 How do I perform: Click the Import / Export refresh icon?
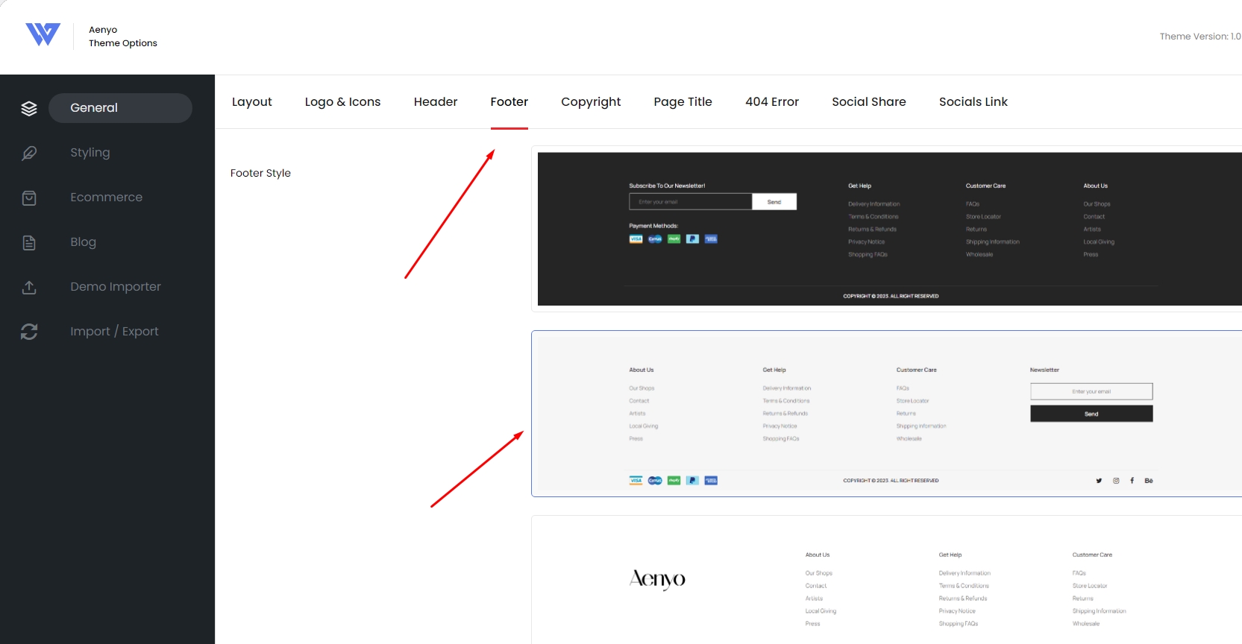[29, 332]
